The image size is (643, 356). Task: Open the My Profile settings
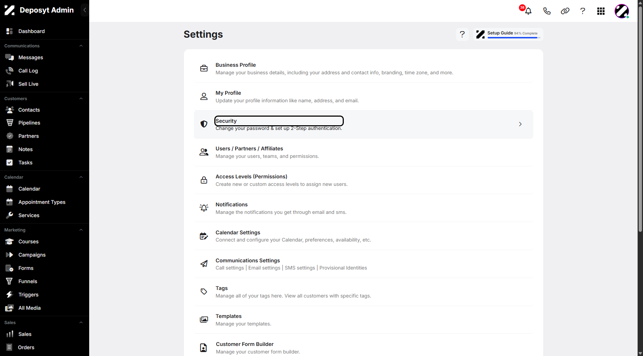[x=363, y=97]
